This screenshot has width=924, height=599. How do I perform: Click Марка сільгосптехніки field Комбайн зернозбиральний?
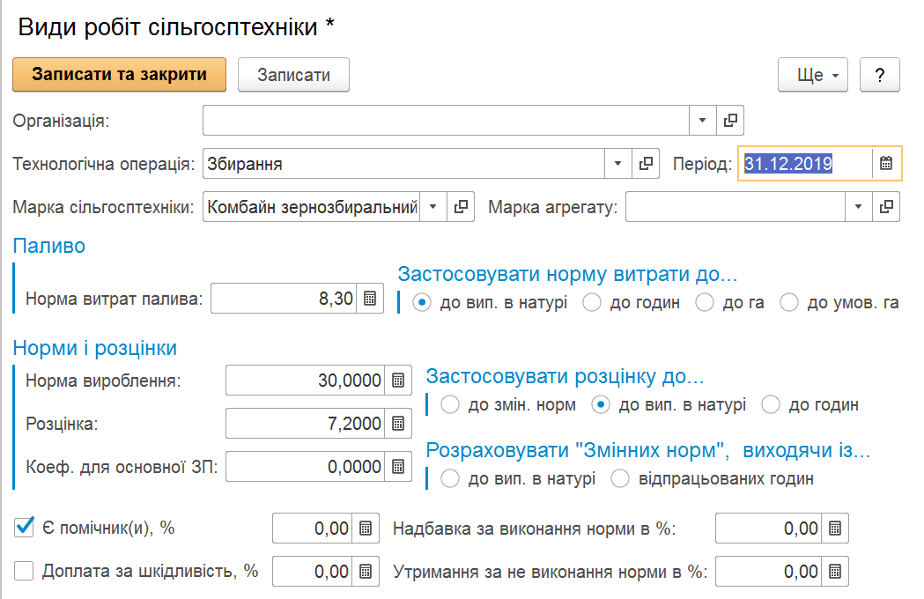(311, 207)
